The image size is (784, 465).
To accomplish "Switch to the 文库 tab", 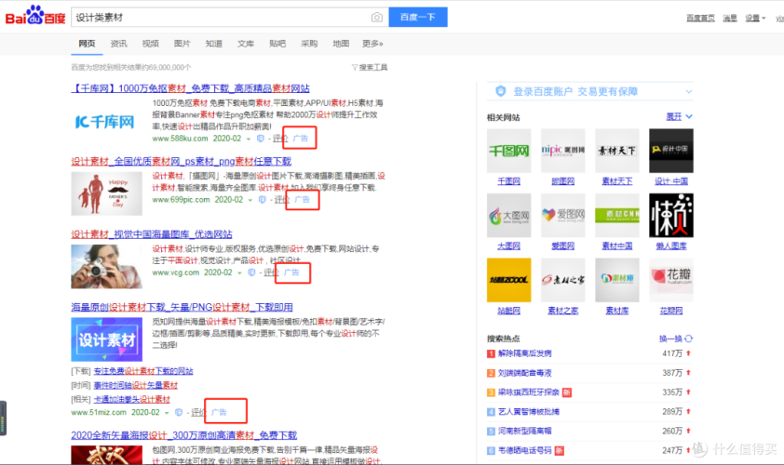I will tap(246, 44).
